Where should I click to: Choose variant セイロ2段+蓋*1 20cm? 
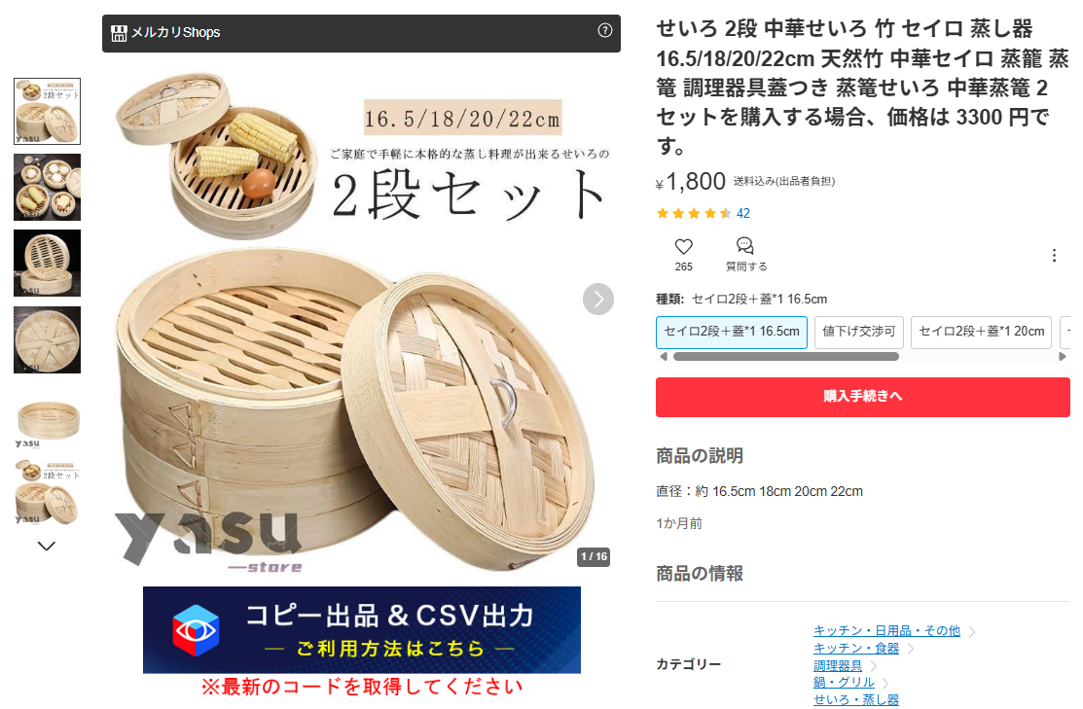pyautogui.click(x=981, y=332)
